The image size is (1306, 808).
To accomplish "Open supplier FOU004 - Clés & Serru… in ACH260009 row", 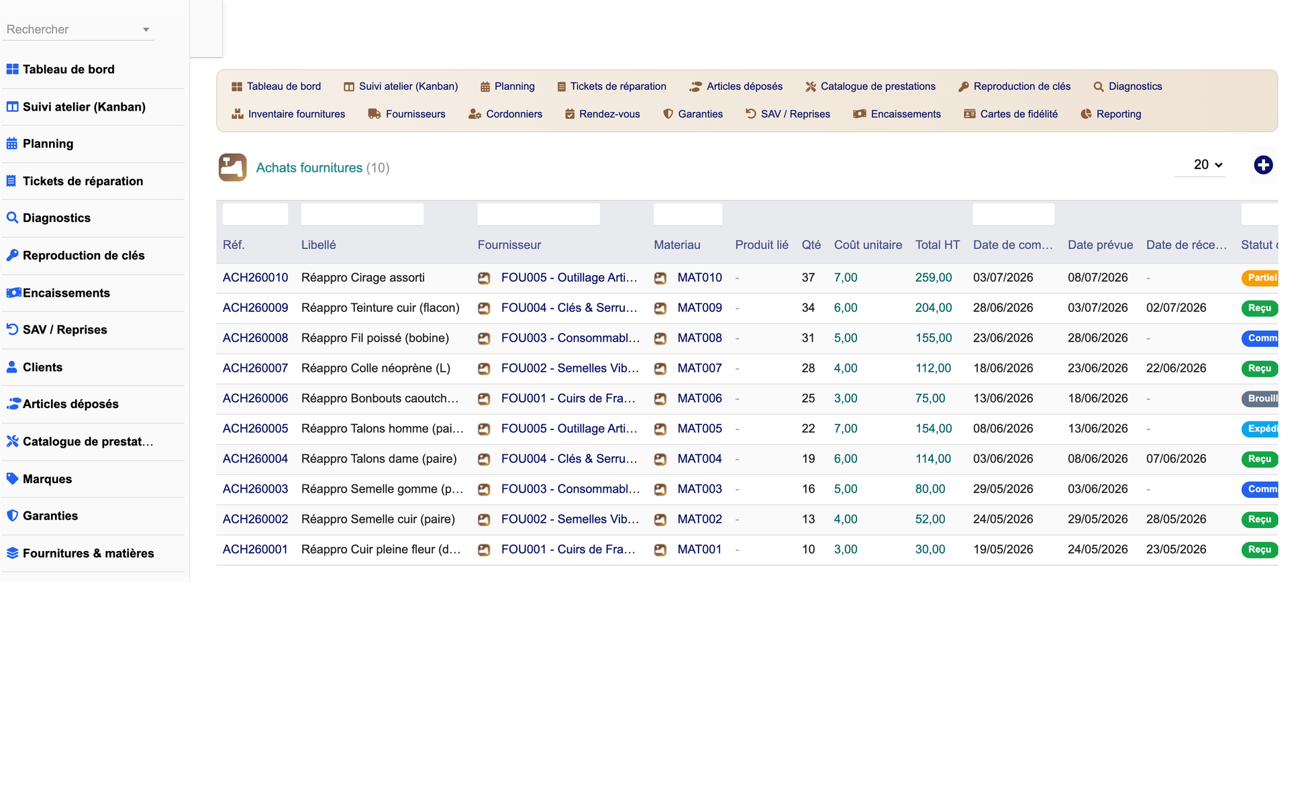I will (x=569, y=308).
